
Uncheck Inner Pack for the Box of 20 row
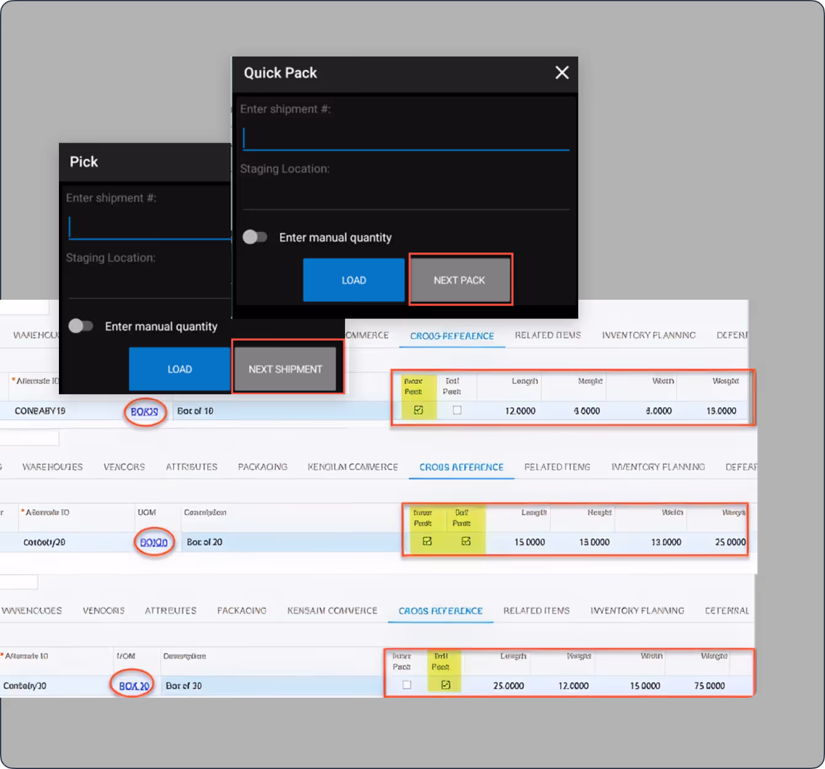pos(428,542)
